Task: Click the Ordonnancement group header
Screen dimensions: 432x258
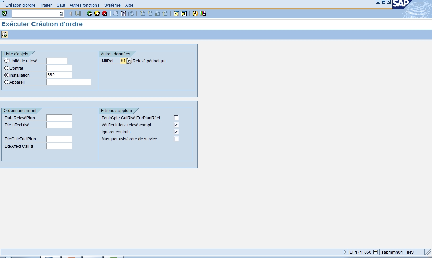Action: tap(20, 111)
